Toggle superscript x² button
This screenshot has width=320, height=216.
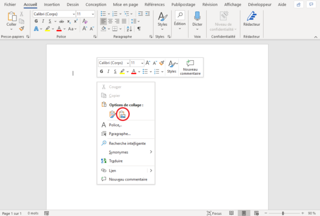click(75, 21)
